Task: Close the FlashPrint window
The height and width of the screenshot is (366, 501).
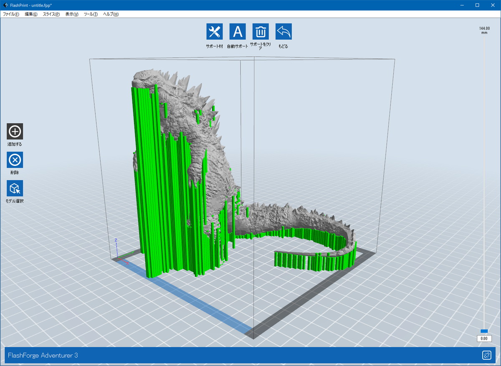Action: pyautogui.click(x=493, y=5)
